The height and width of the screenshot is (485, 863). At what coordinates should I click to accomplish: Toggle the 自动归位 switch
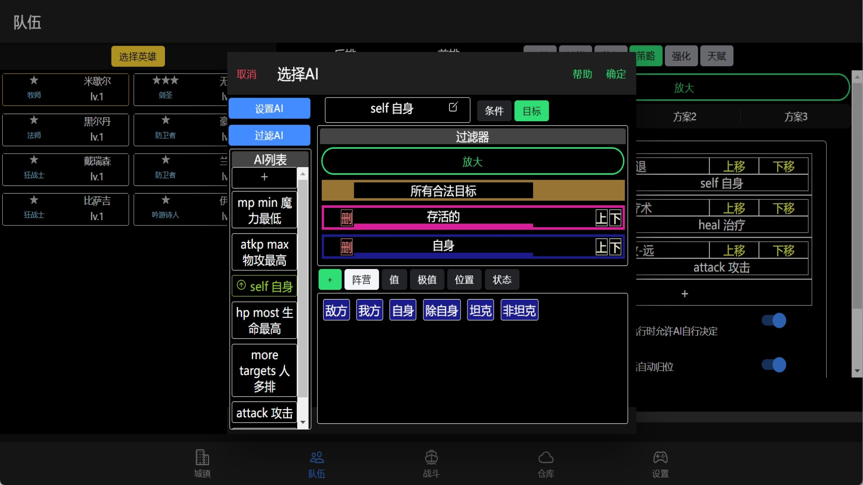774,365
